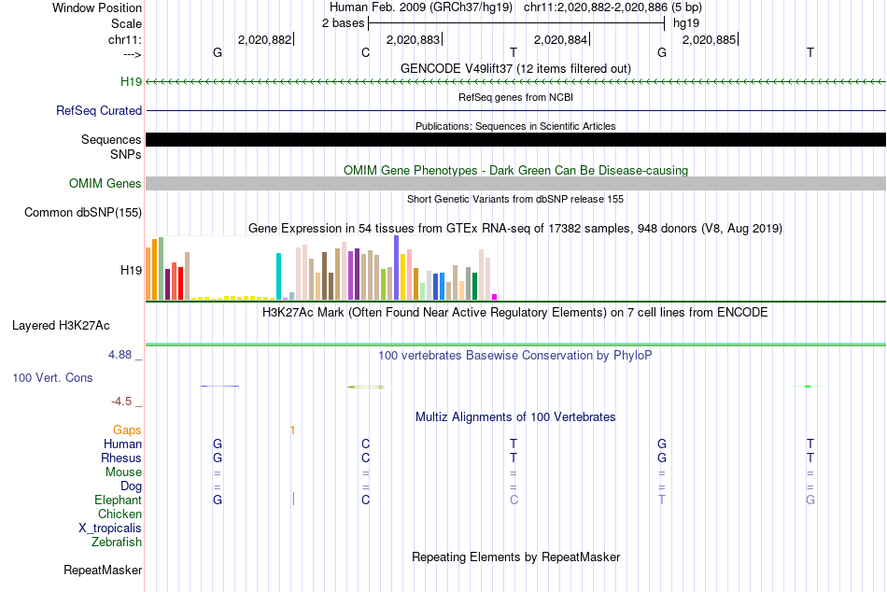
Task: Click the black H19 GTEx expression label
Action: [131, 271]
